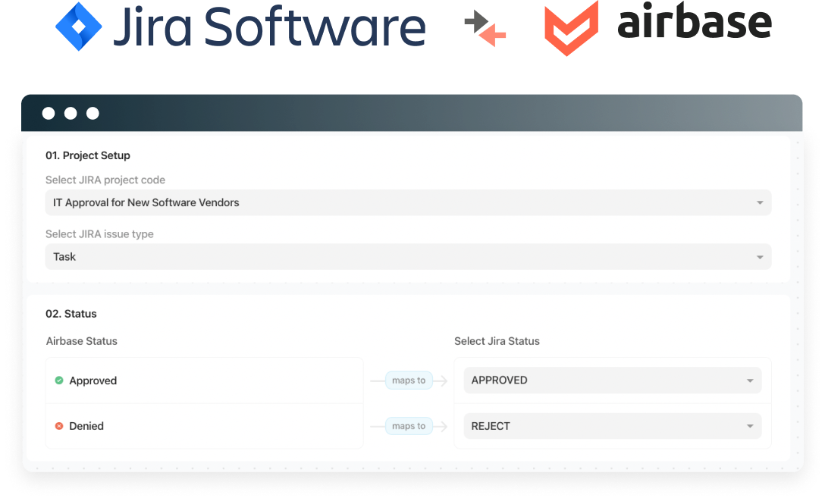Click the Jira Software diamond logo

click(78, 27)
